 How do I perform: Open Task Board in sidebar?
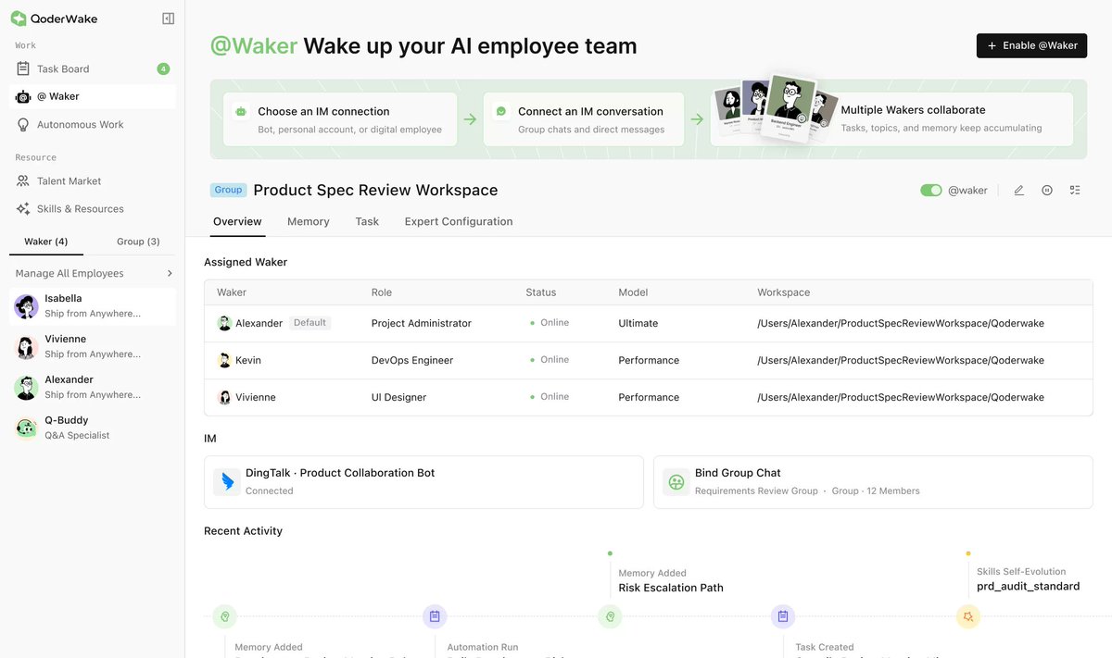tap(93, 68)
